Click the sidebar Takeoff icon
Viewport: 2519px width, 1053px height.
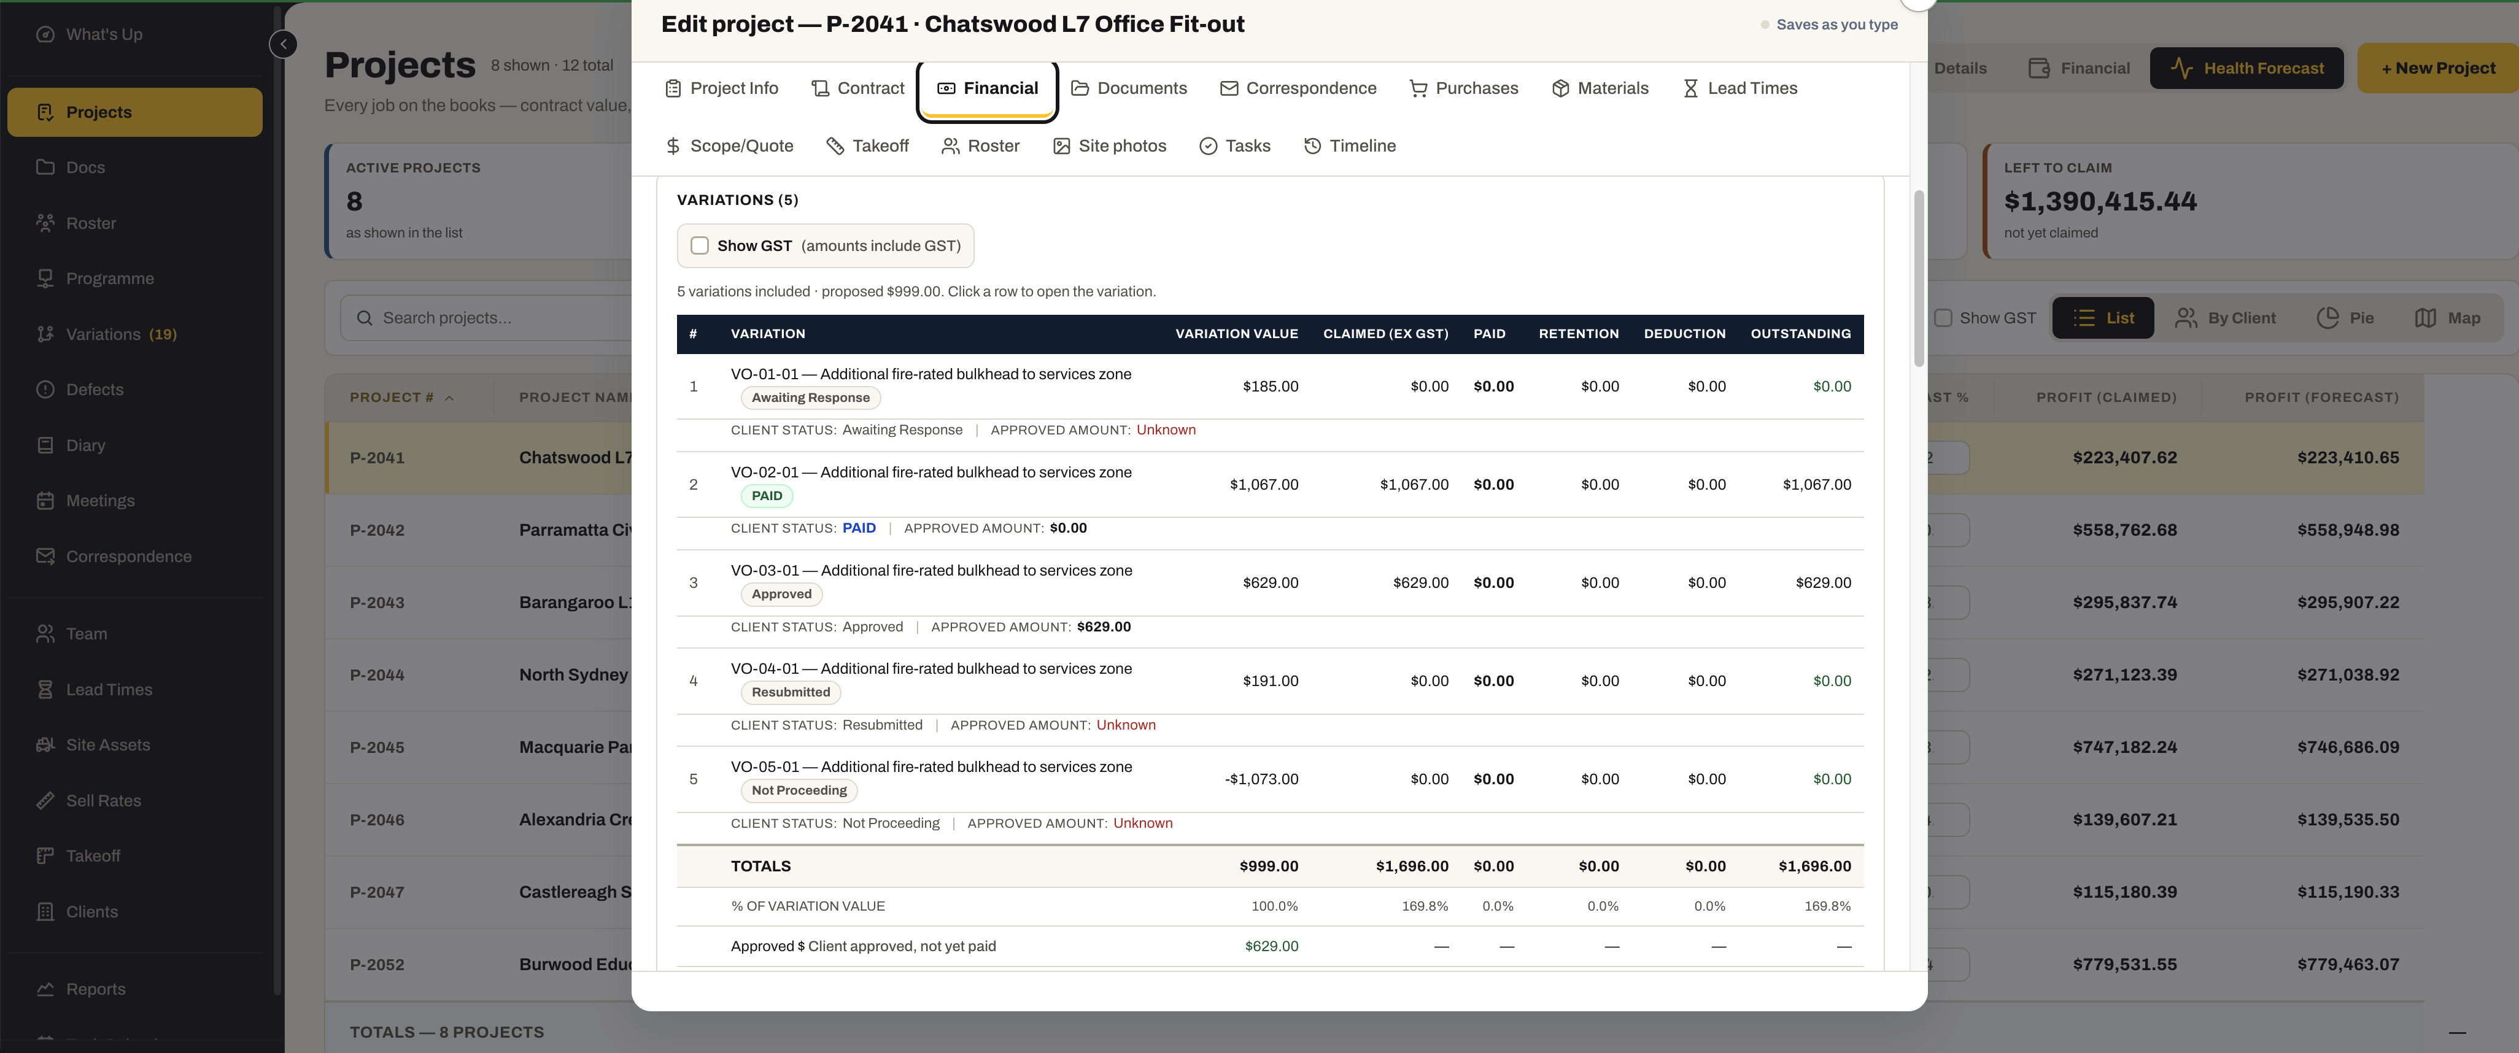point(45,855)
